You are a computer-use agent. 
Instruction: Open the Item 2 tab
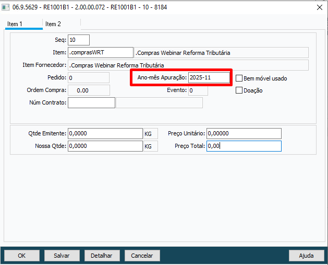[x=62, y=24]
